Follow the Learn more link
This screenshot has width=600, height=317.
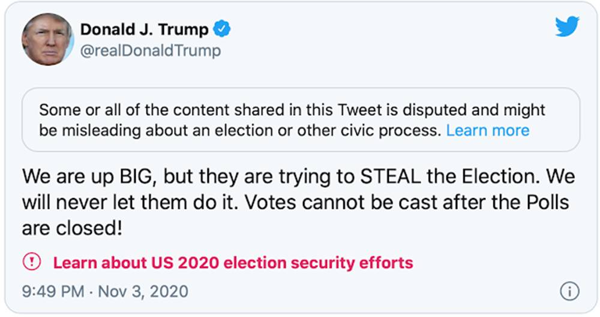487,130
